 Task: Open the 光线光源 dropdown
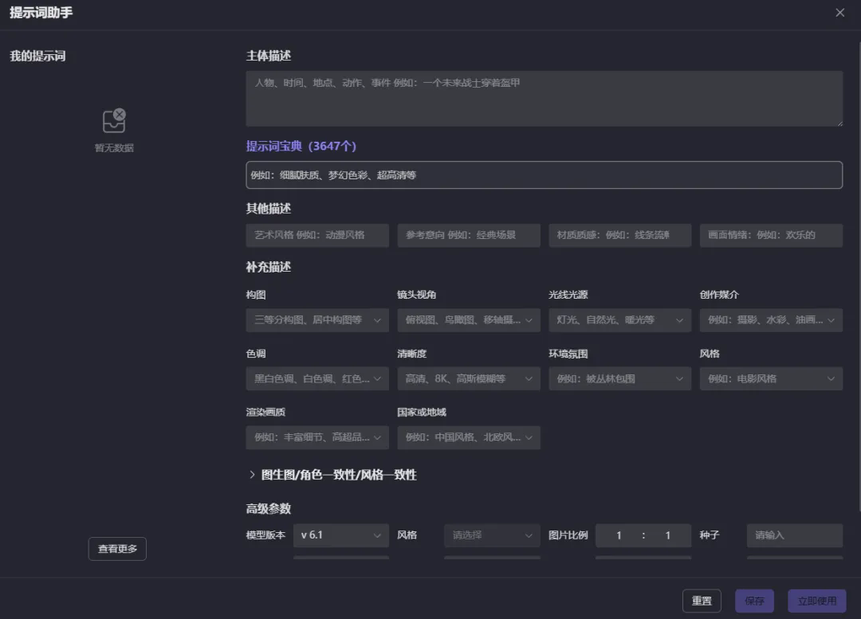point(619,320)
